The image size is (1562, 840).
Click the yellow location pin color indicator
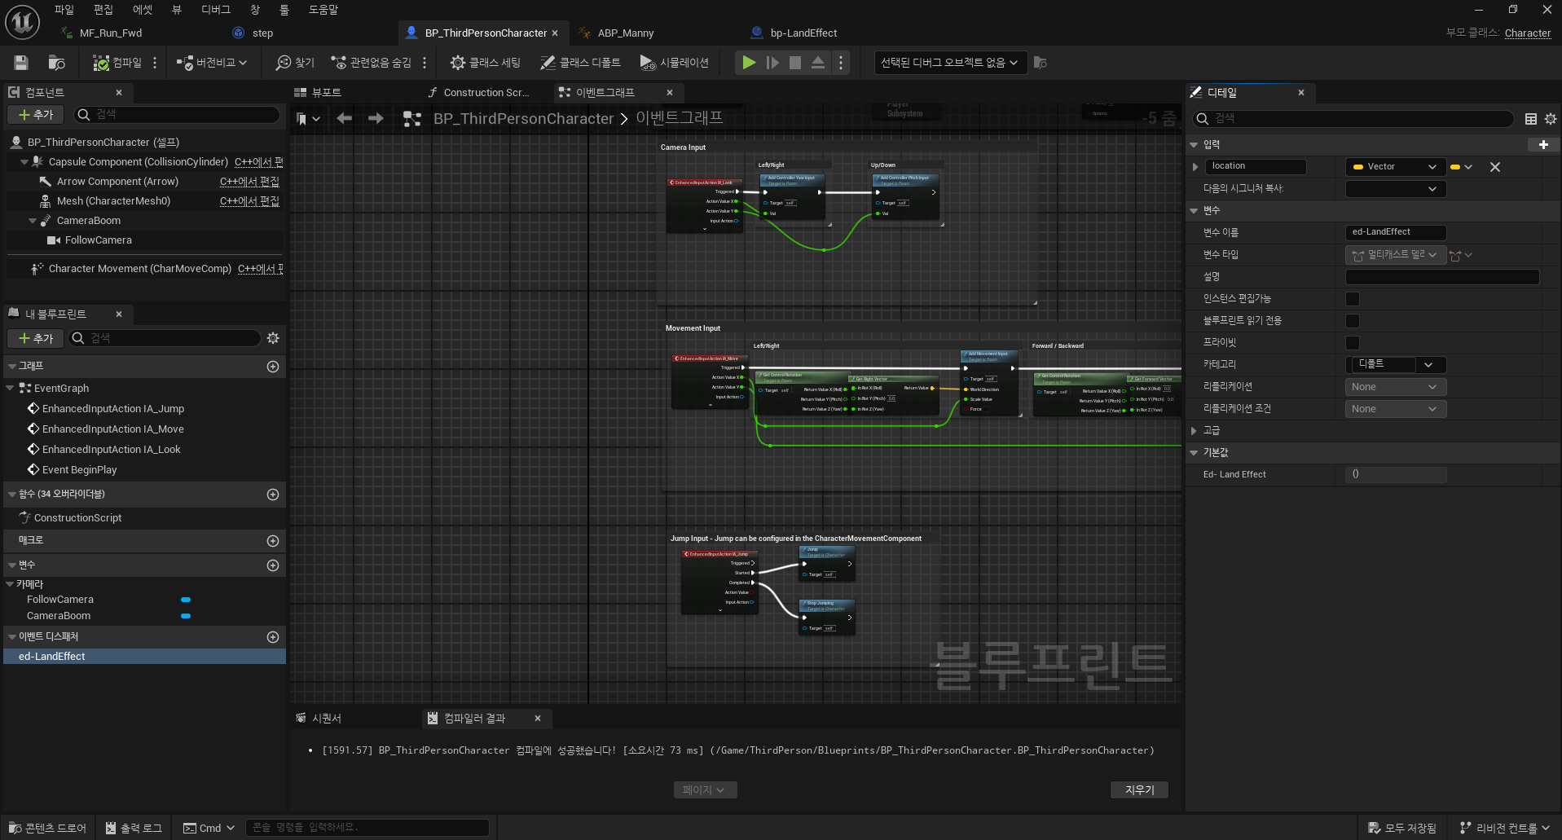[x=1455, y=167]
